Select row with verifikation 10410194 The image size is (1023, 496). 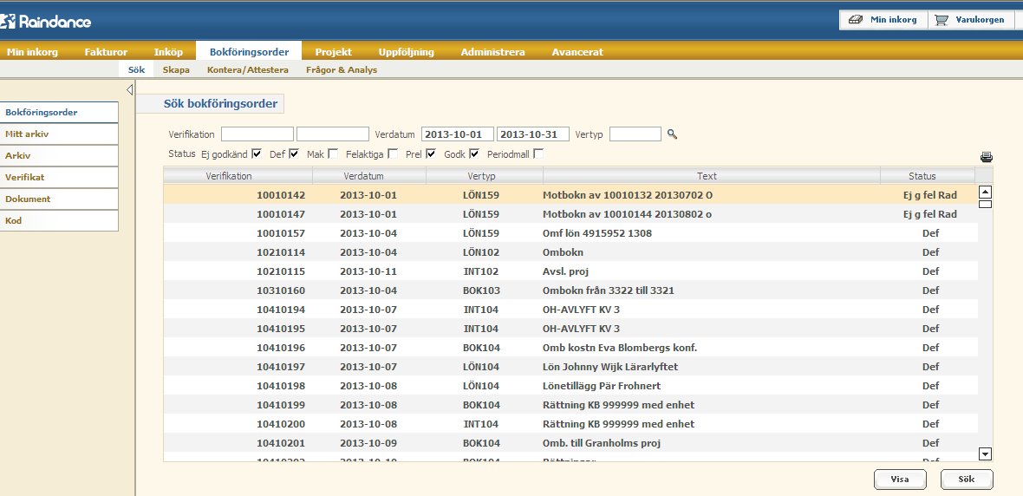[x=570, y=310]
